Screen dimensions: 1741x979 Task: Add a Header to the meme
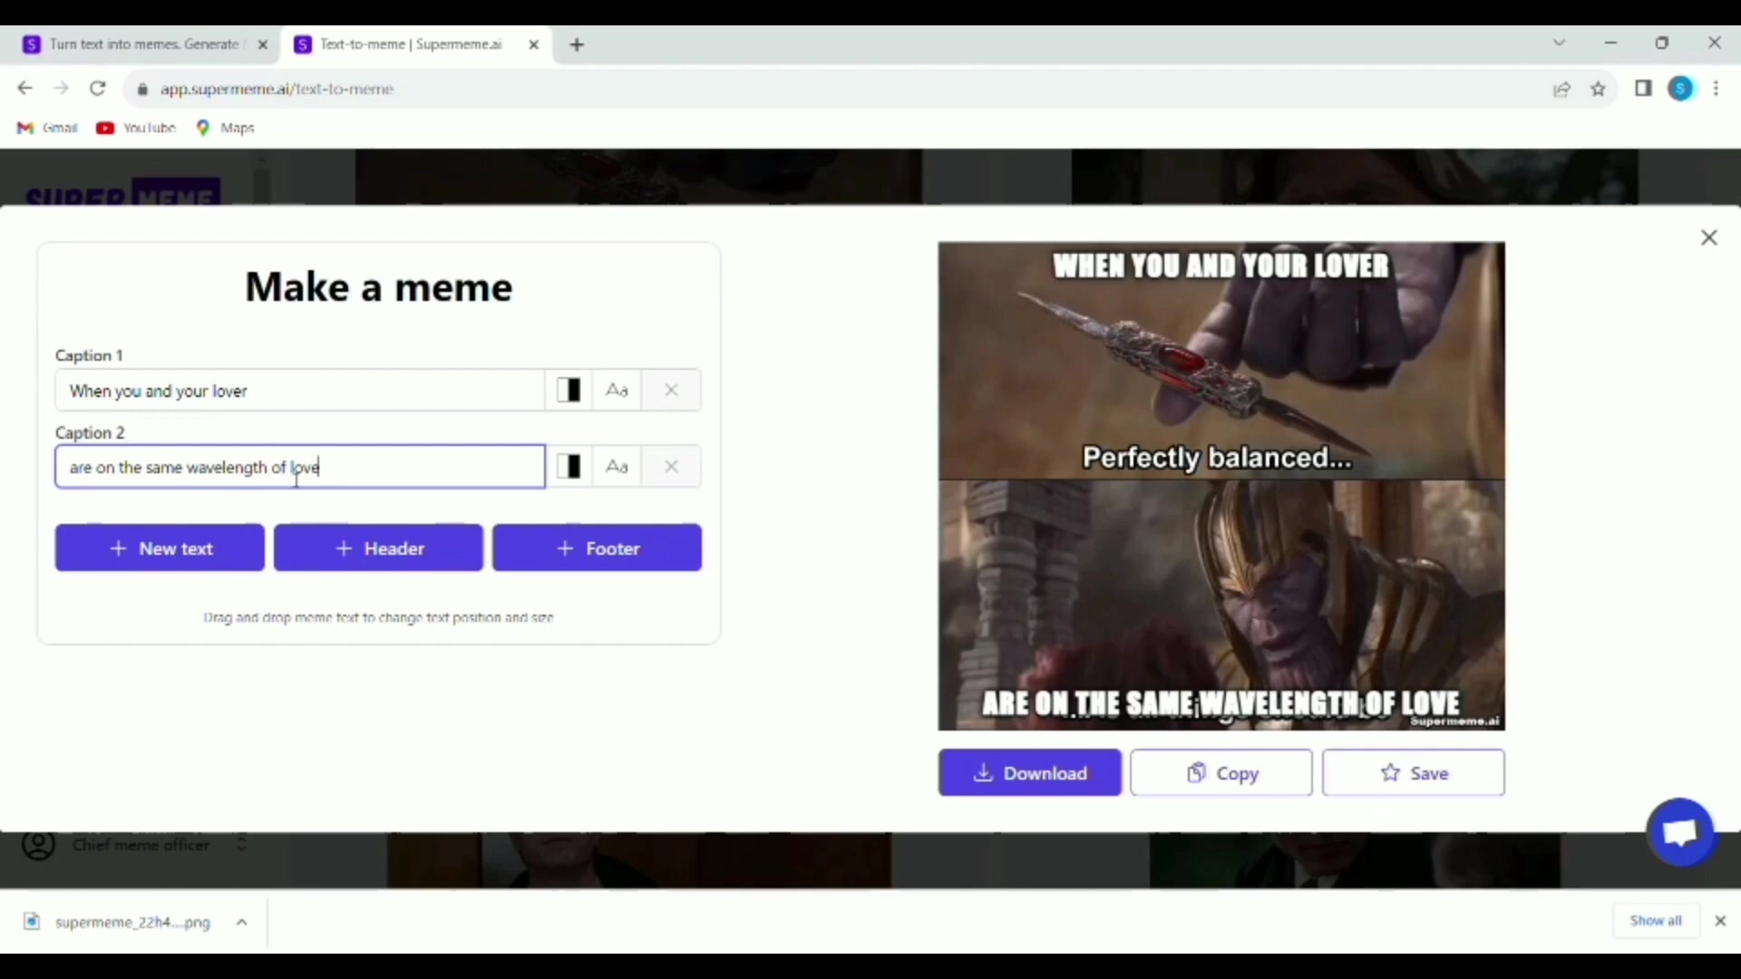click(x=378, y=548)
